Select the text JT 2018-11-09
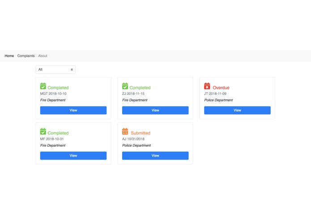 215,93
